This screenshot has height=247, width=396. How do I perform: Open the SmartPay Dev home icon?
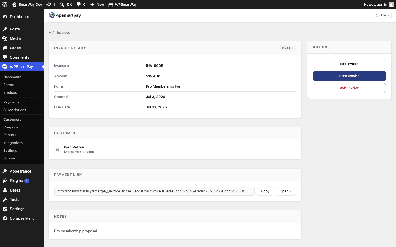pos(14,4)
